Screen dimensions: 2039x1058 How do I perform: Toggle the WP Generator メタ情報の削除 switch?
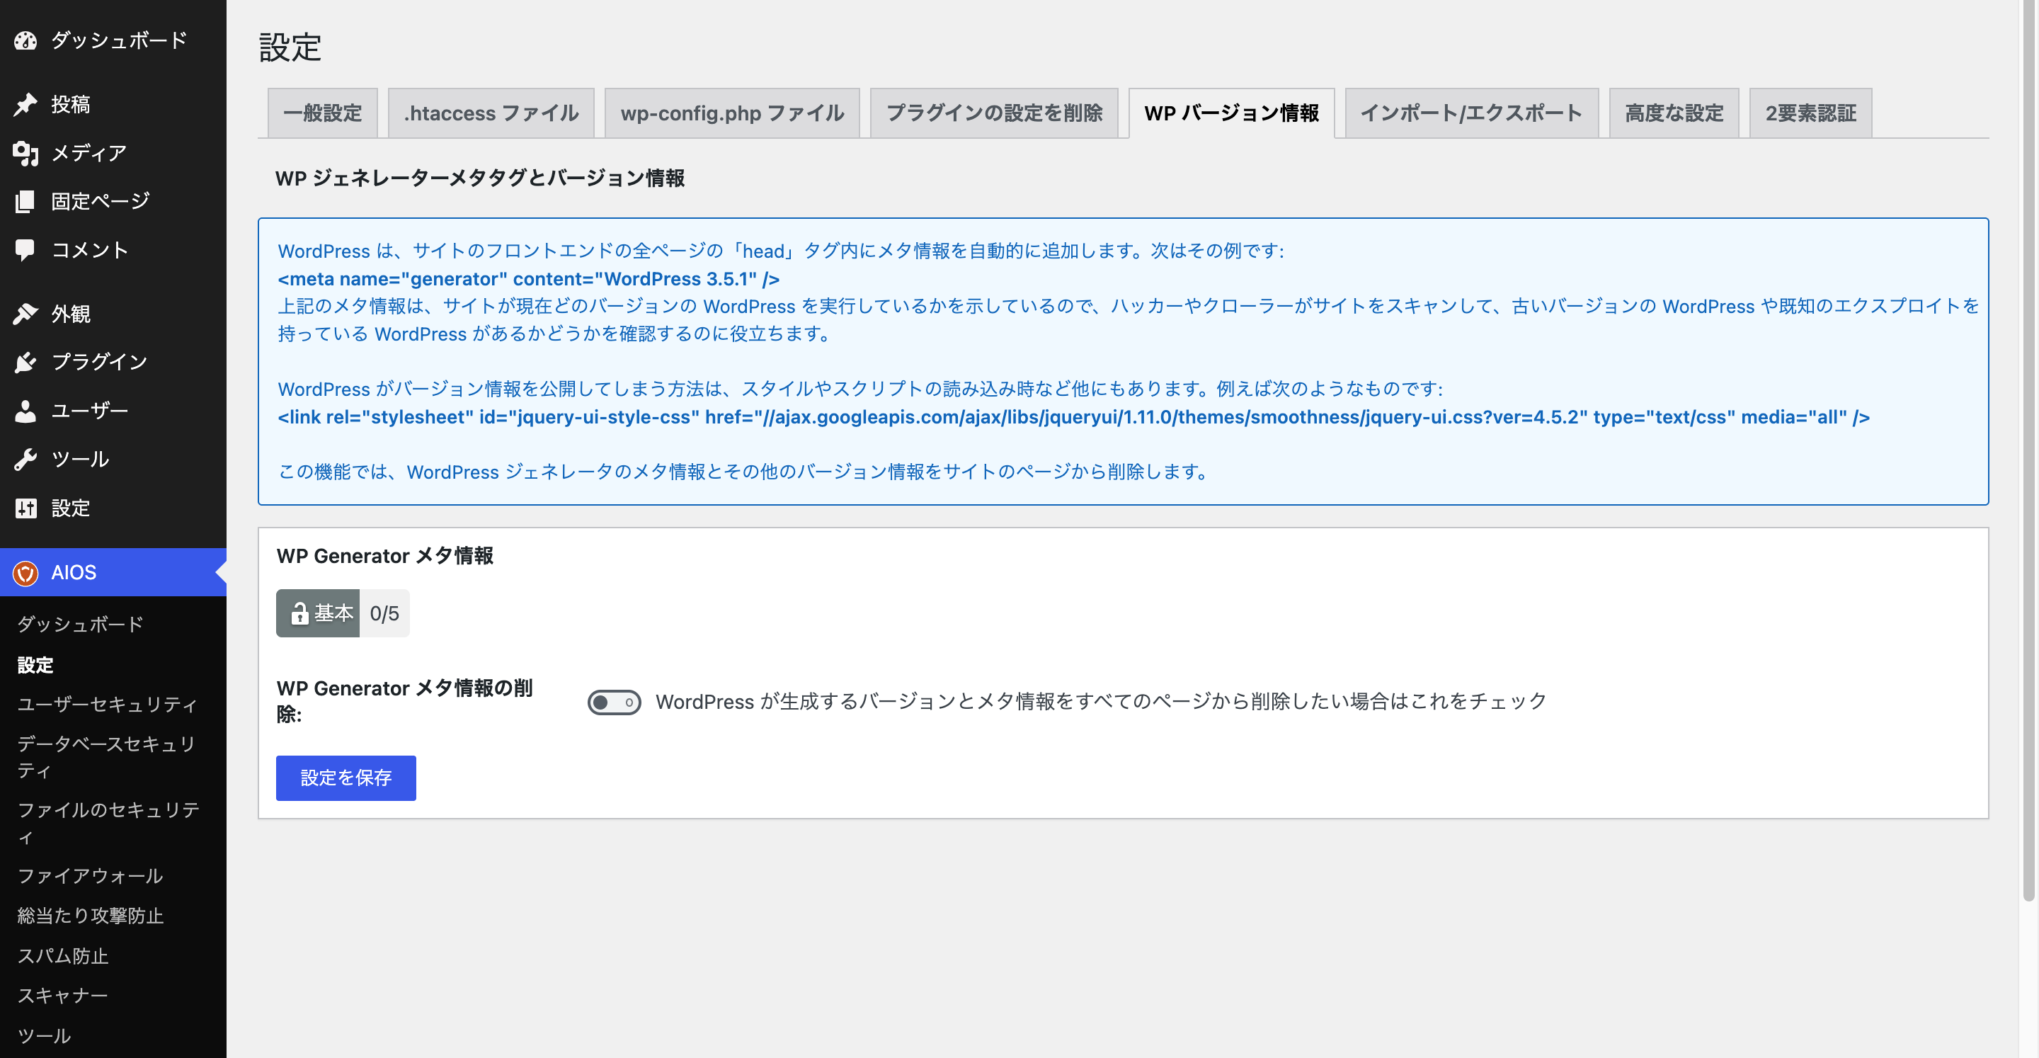(x=615, y=702)
